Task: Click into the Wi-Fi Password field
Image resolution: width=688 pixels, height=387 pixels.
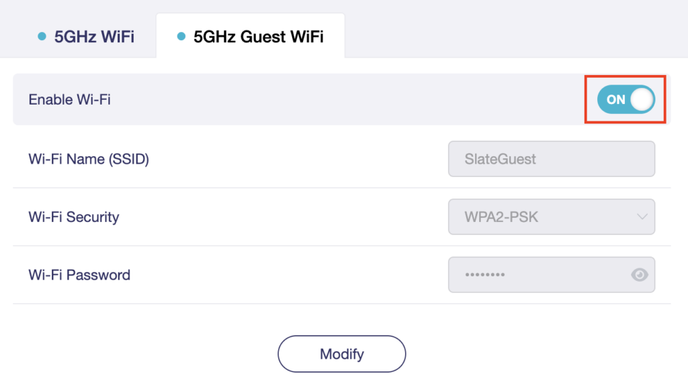Action: [552, 274]
